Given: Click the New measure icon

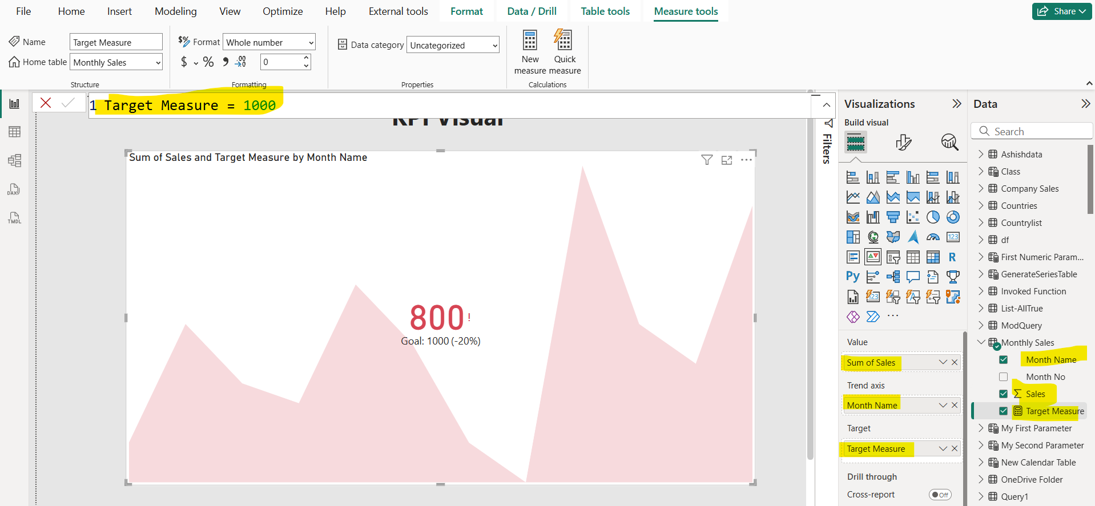Looking at the screenshot, I should pos(530,41).
